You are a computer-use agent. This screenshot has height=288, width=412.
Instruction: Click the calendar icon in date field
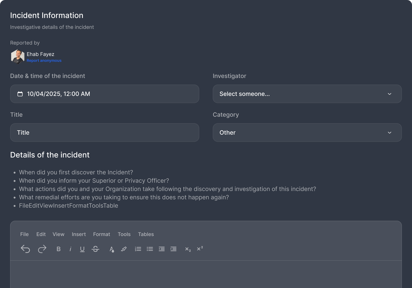20,94
